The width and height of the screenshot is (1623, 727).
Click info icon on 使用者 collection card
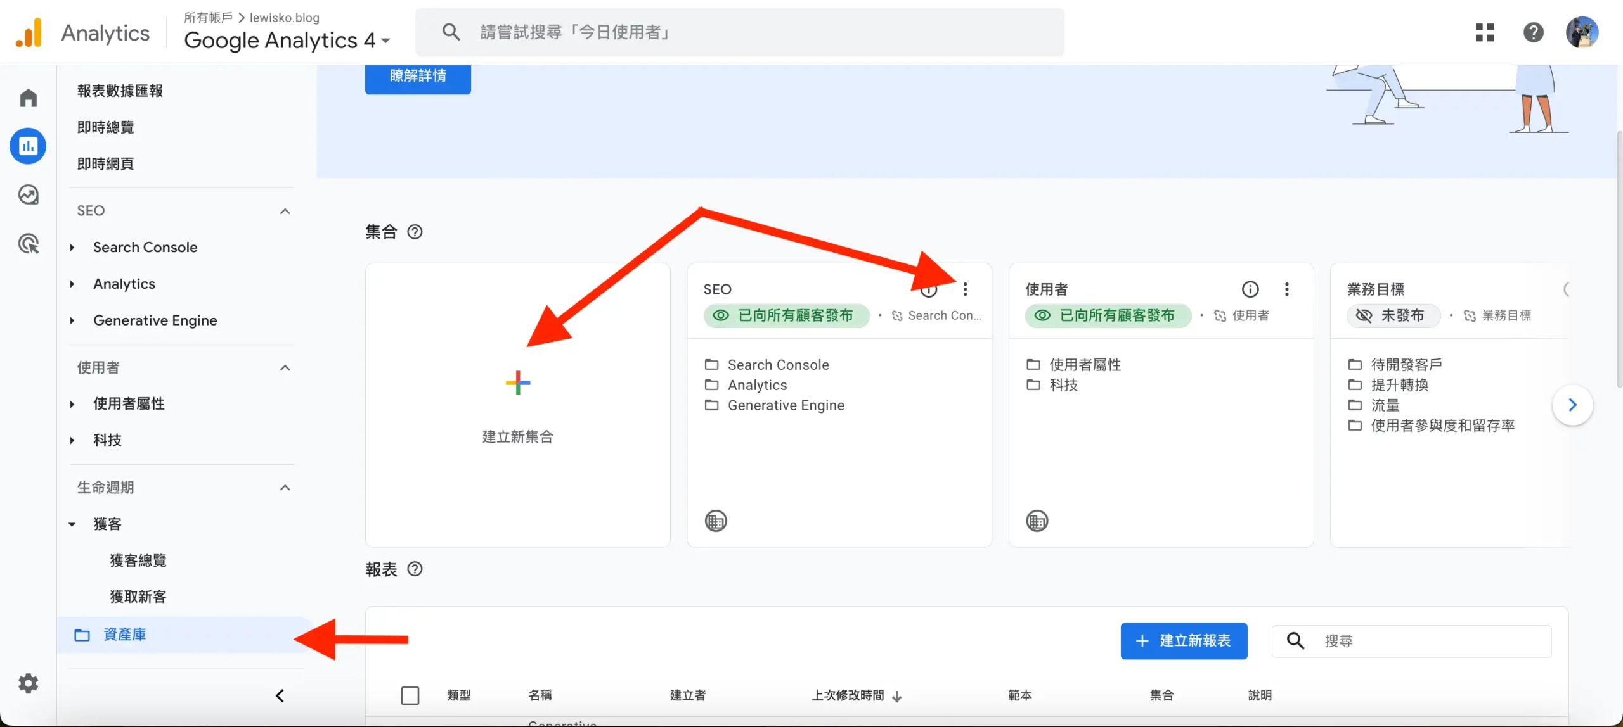1250,289
